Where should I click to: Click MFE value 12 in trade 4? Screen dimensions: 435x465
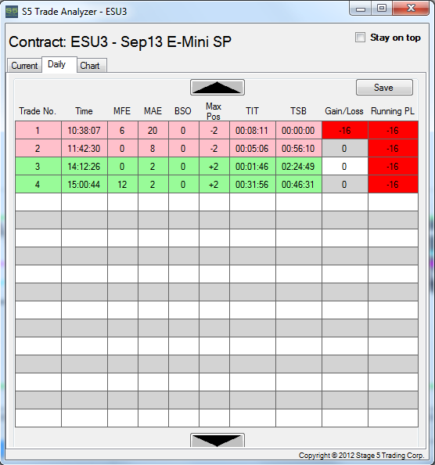pos(123,185)
